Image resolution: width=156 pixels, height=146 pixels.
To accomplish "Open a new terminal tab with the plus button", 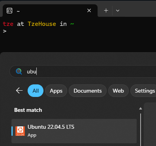I will pyautogui.click(x=106, y=11).
